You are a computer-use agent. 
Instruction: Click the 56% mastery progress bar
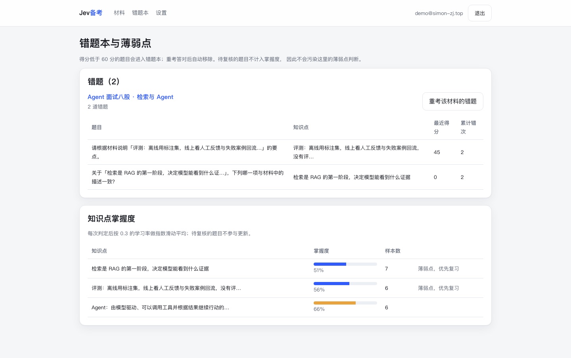click(x=345, y=284)
